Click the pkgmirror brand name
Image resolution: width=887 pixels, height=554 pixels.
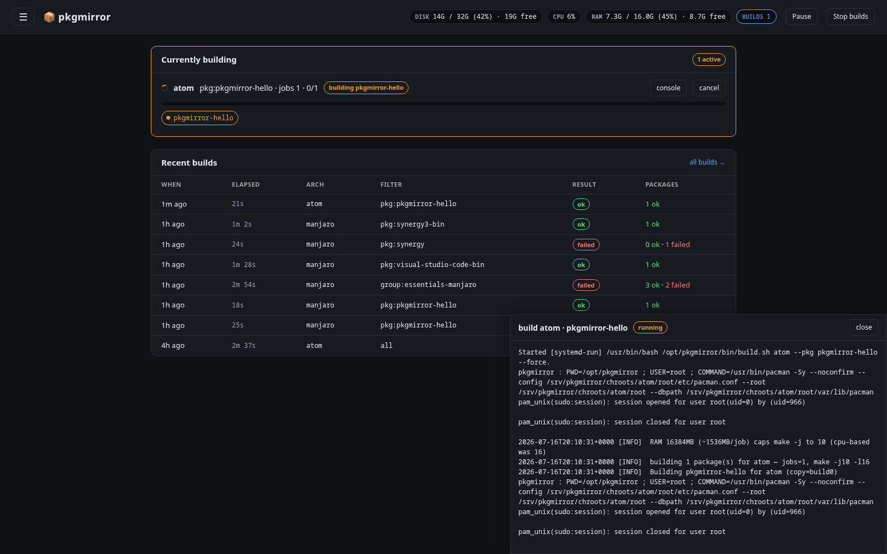tap(84, 17)
